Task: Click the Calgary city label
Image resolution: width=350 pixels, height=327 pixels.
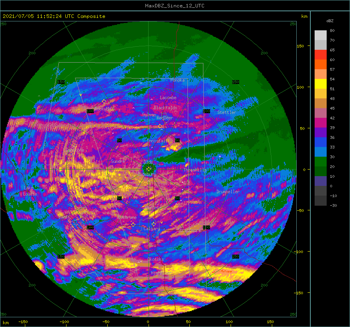Action: click(152, 229)
